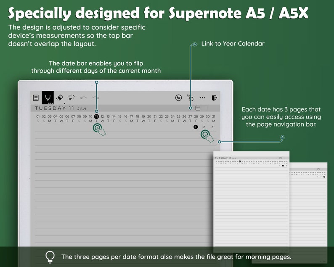Viewport: 334px width, 267px height.
Task: Open the second page preview thumbnail
Action: 252,201
